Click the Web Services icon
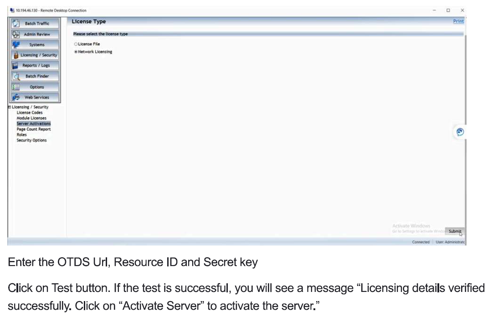 click(16, 97)
